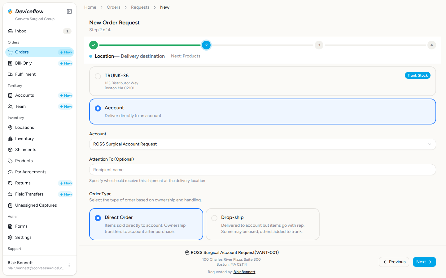Open Unassigned Captures clipboard icon
The image size is (446, 278).
click(x=10, y=205)
